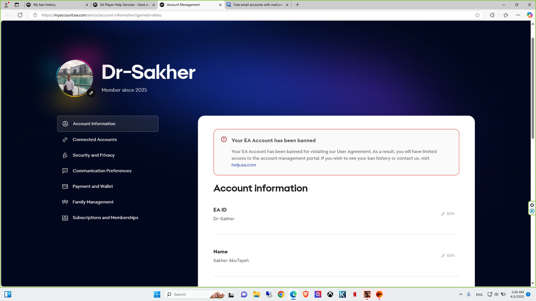536x301 pixels.
Task: Click the page vertical scrollbar
Action: (x=533, y=88)
